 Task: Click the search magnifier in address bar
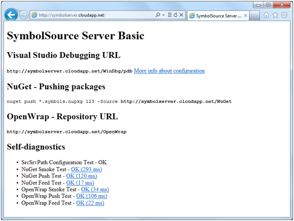(158, 15)
